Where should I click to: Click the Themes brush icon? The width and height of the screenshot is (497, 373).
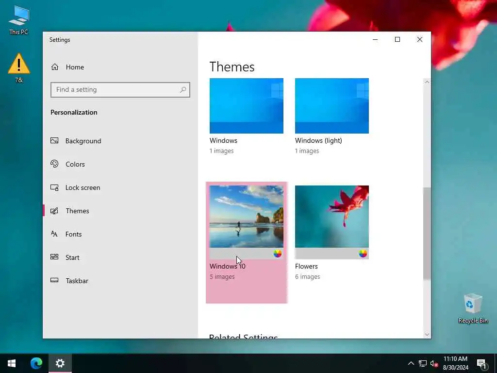tap(54, 211)
